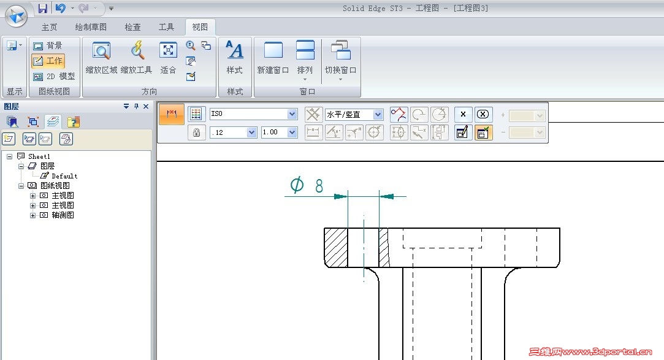Open the dimension properties table icon

click(x=196, y=114)
